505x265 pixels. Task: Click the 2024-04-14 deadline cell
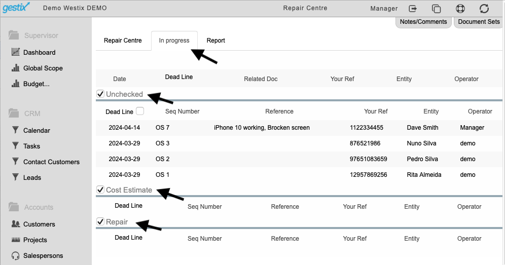click(124, 128)
